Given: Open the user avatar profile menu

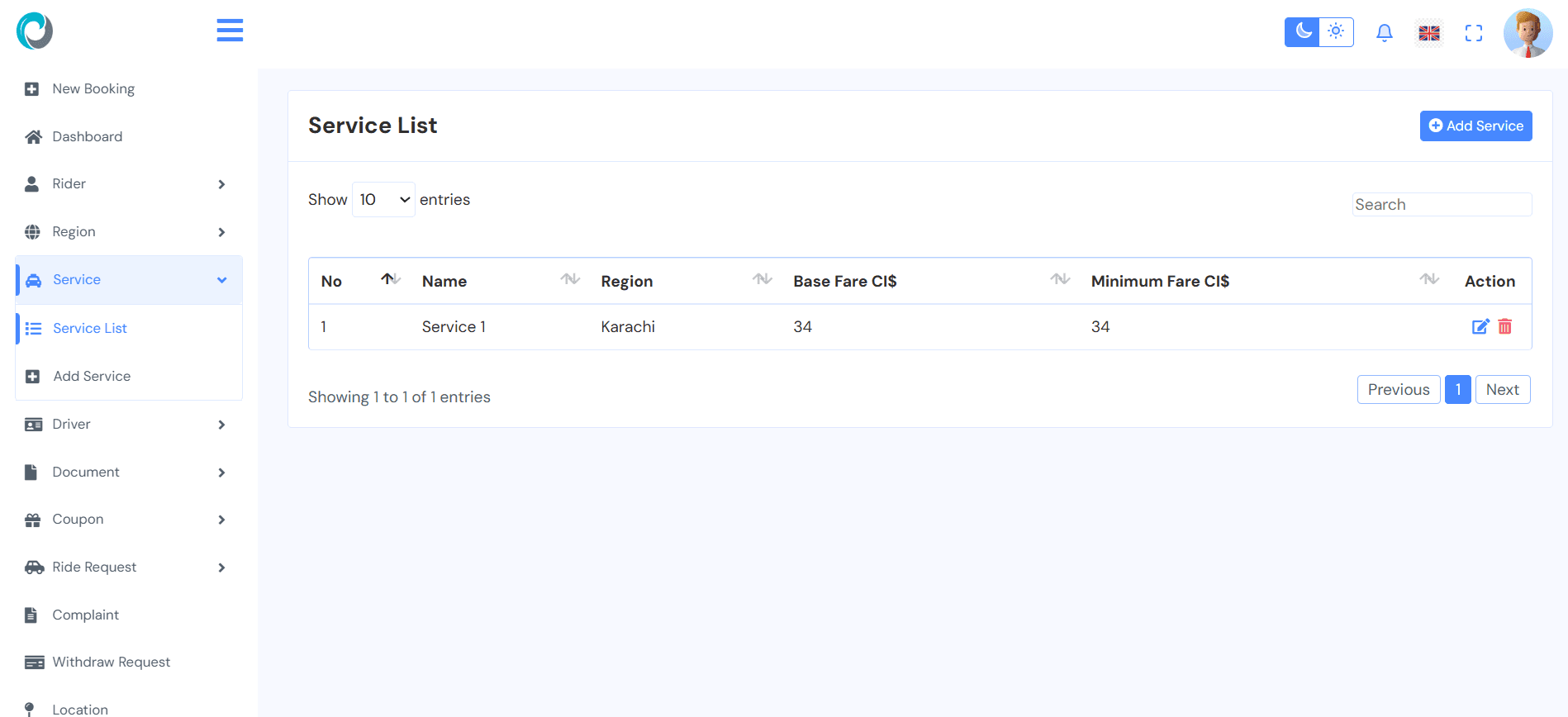Looking at the screenshot, I should click(x=1527, y=33).
